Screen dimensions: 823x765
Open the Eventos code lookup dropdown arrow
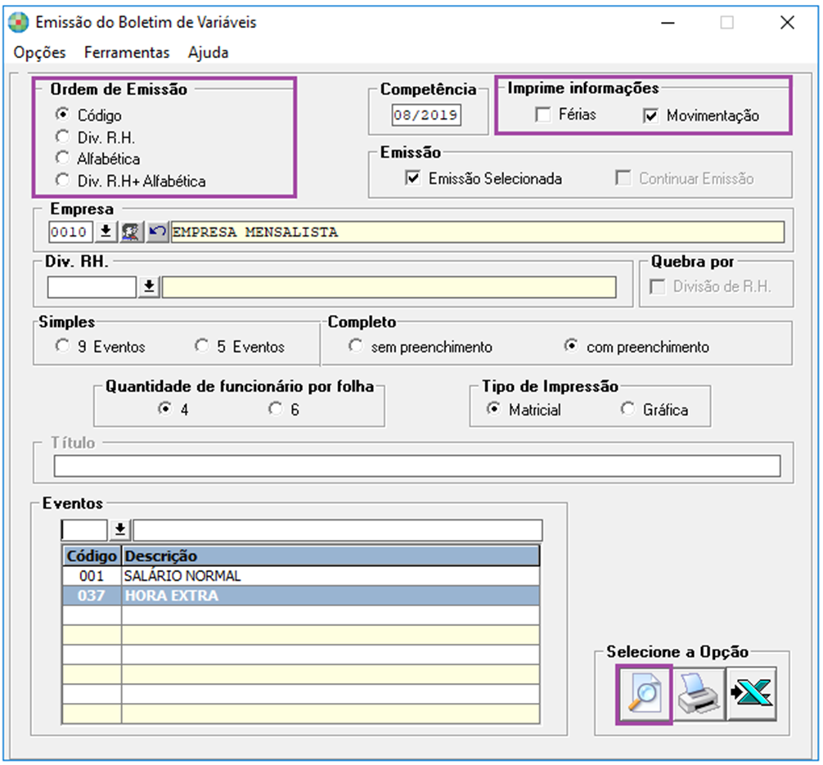point(120,529)
